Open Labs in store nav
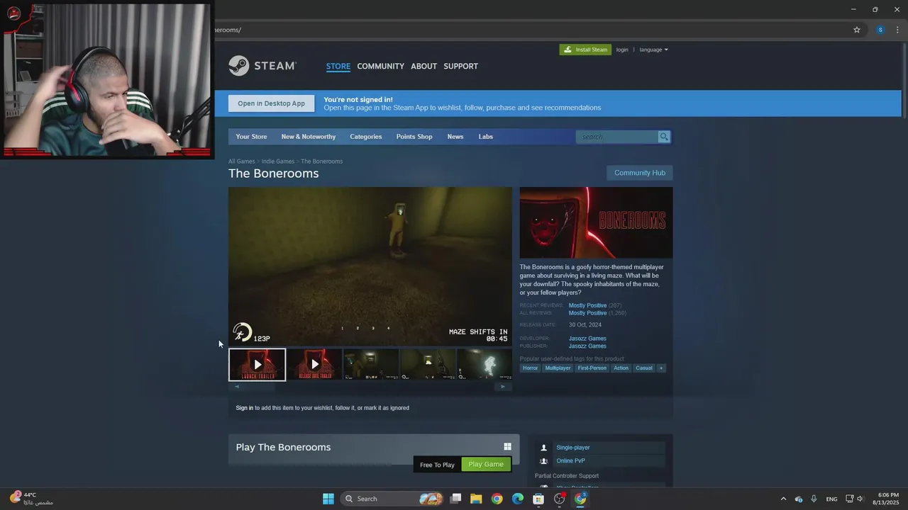Image resolution: width=908 pixels, height=510 pixels. coord(486,137)
